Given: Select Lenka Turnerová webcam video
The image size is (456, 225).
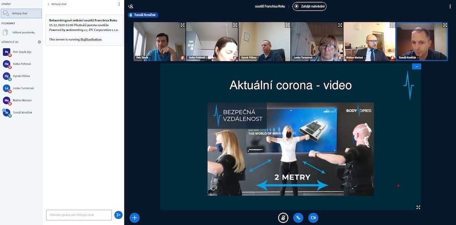Looking at the screenshot, I should pyautogui.click(x=317, y=42).
